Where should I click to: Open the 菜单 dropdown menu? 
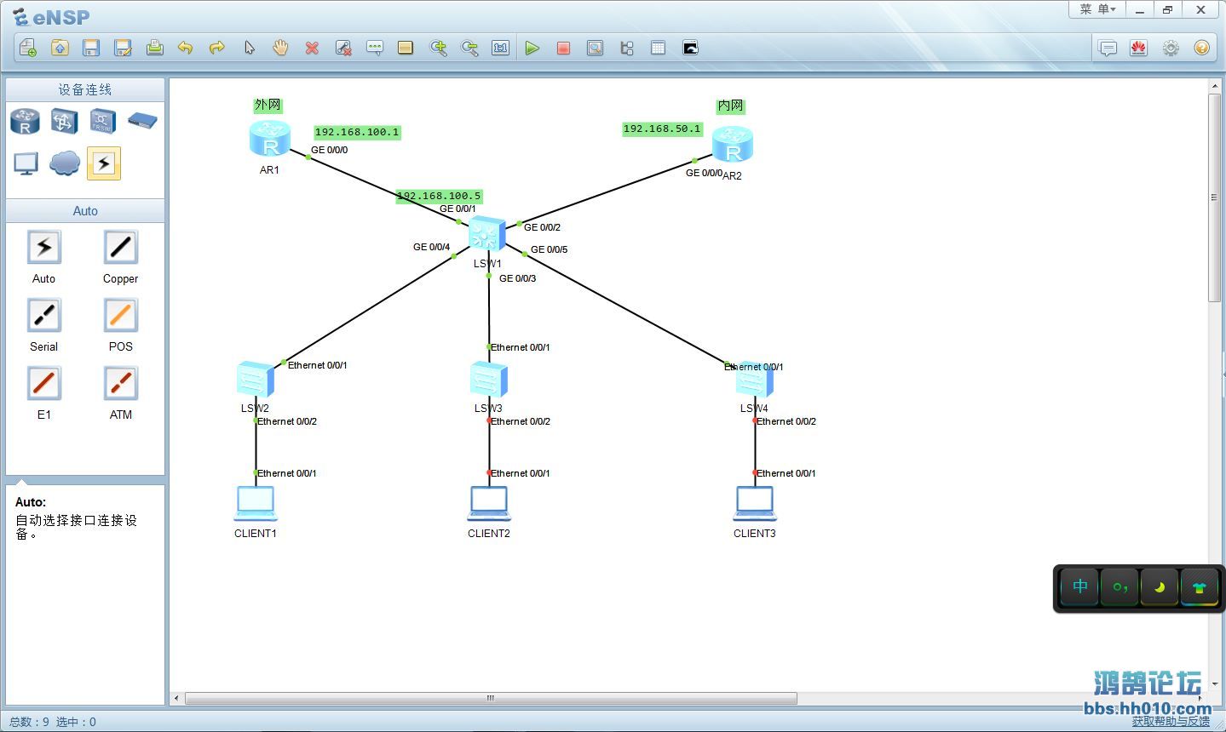[1097, 9]
